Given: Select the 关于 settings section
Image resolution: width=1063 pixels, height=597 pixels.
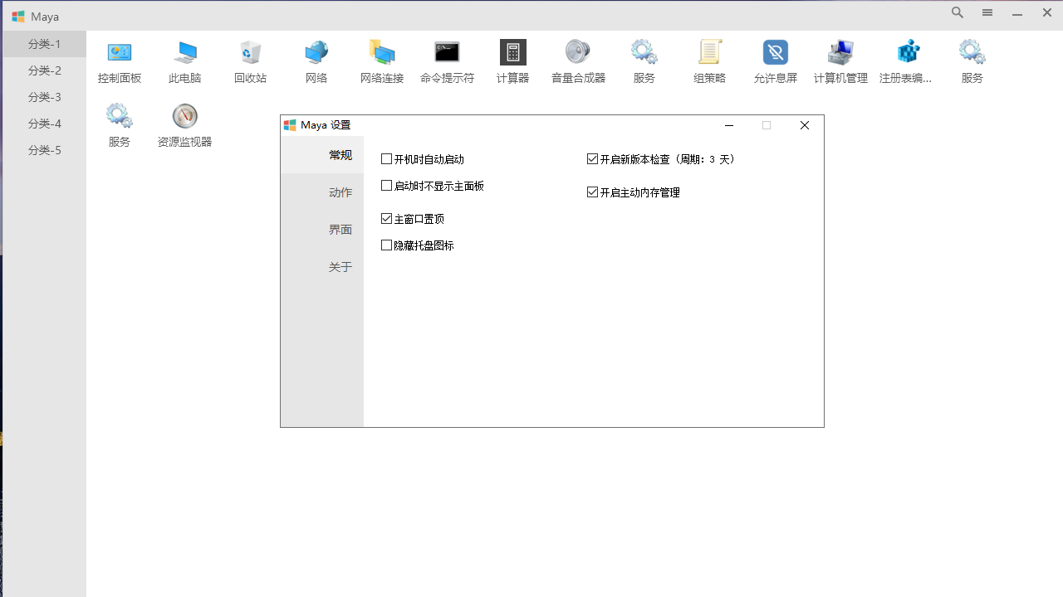Looking at the screenshot, I should (340, 266).
